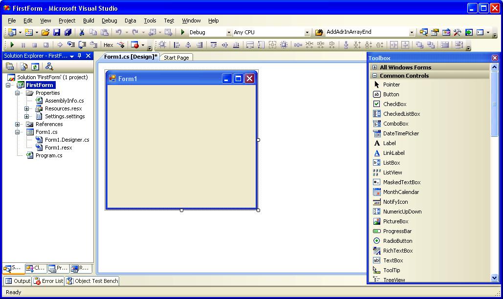Click the New Project toolbar icon
Viewport: 503px width, 299px height.
coord(12,32)
